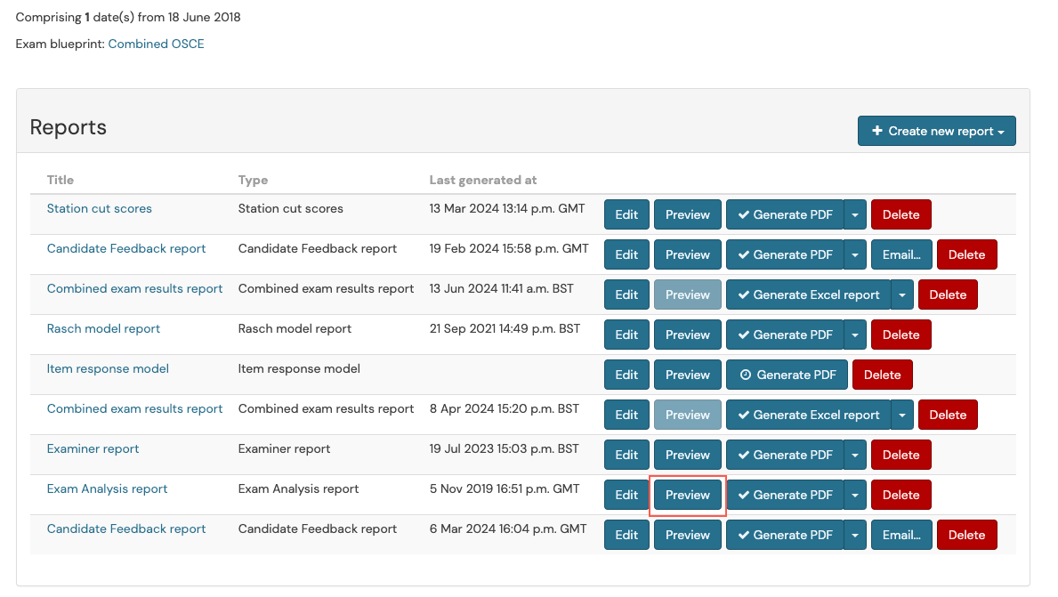Expand Generate PDF options for Station cut scores

click(x=855, y=214)
